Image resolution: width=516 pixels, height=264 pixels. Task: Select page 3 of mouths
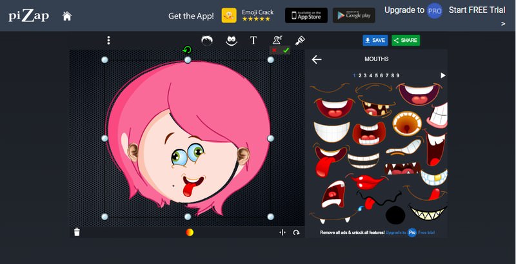(365, 75)
